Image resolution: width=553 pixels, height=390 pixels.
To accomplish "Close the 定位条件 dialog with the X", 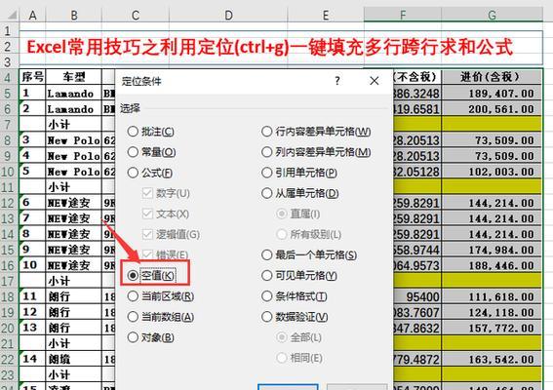I will 375,81.
